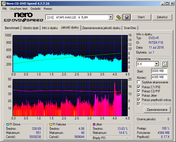Image resolution: width=176 pixels, height=142 pixels.
Task: Disable Pokaż Jitter checkbox
Action: [139, 95]
